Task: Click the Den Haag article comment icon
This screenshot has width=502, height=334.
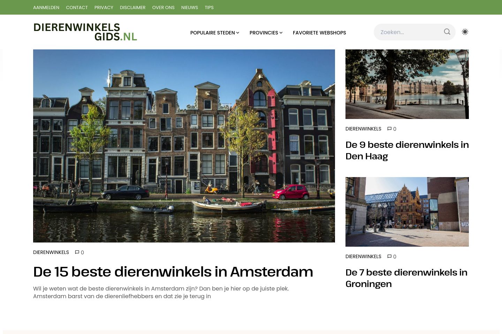Action: coord(390,129)
